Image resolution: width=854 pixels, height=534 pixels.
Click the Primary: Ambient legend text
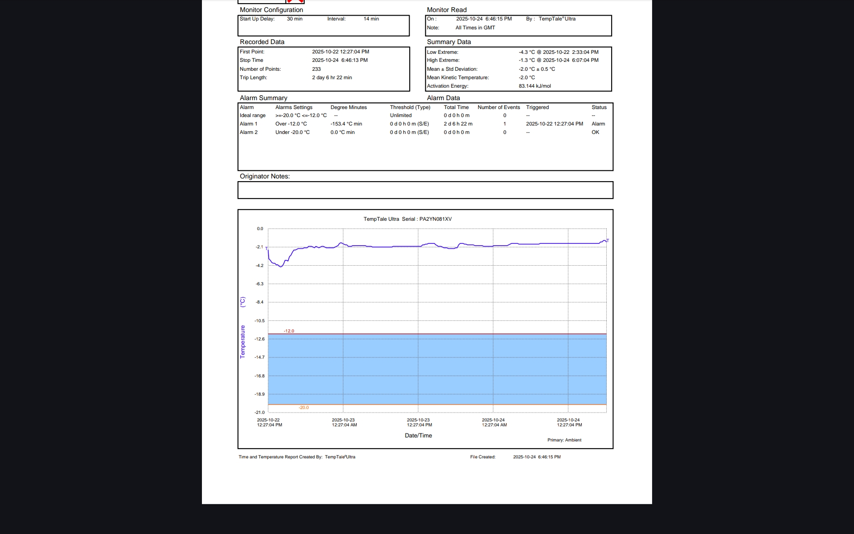click(x=564, y=440)
